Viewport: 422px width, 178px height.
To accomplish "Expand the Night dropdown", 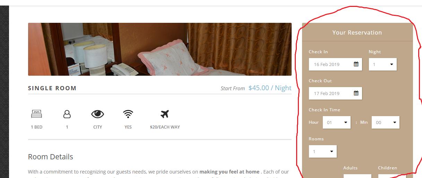I will point(383,64).
